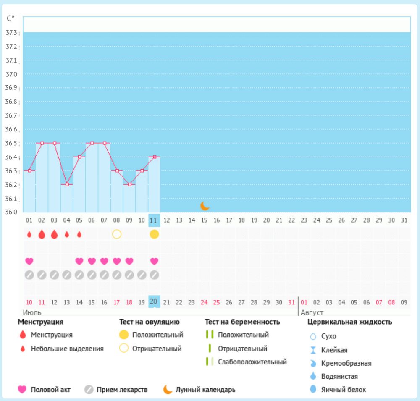
Task: Click the highlighted calendar date 20
Action: [x=155, y=301]
